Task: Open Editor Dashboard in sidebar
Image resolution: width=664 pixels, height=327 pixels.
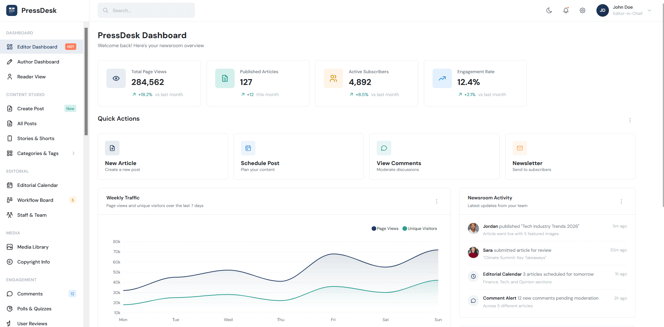Action: coord(42,47)
